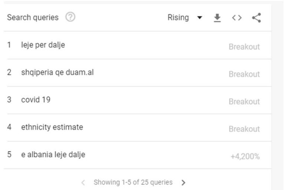
Task: Open the 'ethnicity estimate' query
Action: 52,127
